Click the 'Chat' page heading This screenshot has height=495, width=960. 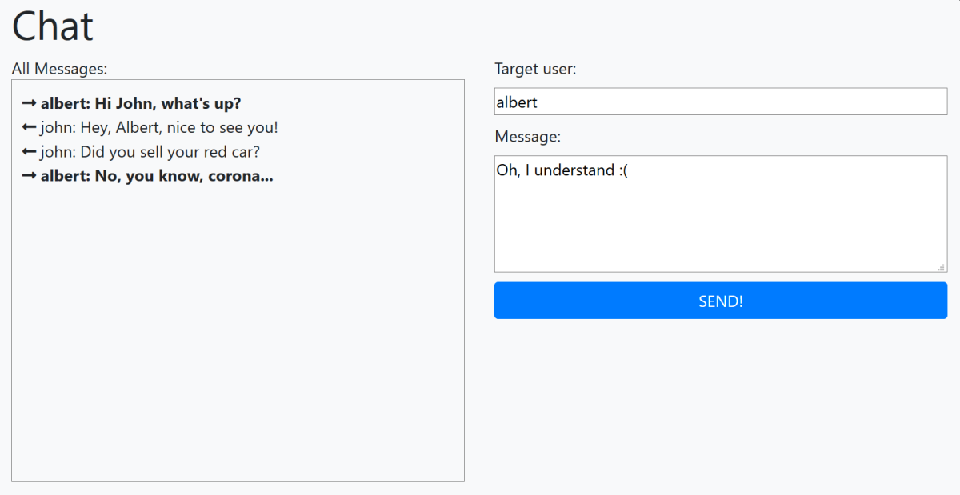click(51, 26)
